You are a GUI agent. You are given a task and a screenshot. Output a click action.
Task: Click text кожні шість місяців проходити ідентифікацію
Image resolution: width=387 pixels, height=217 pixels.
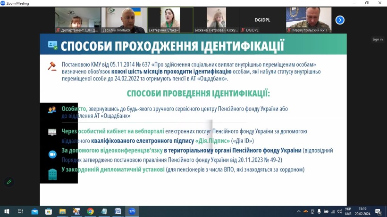[171, 72]
